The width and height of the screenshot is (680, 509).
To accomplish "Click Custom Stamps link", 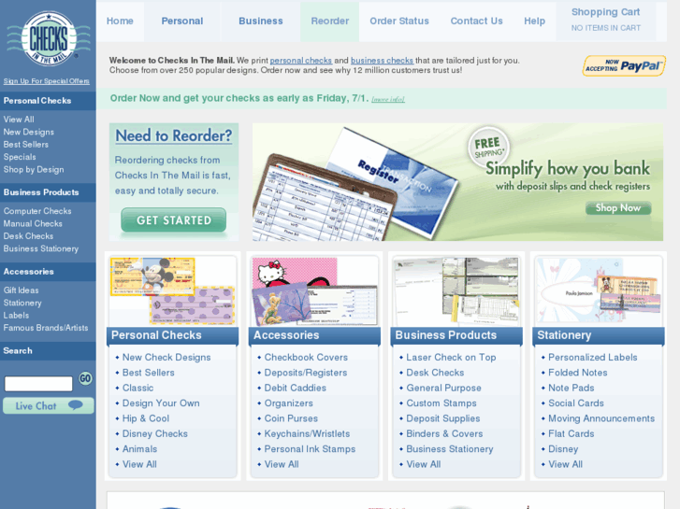I will point(441,403).
